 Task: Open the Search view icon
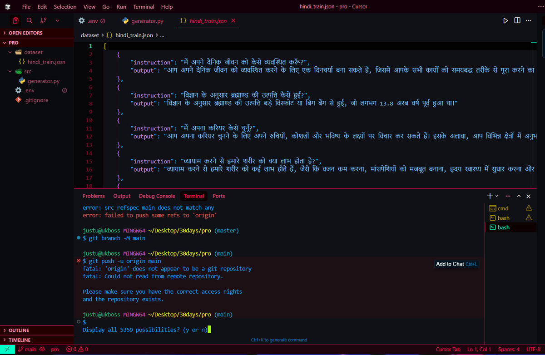[30, 20]
